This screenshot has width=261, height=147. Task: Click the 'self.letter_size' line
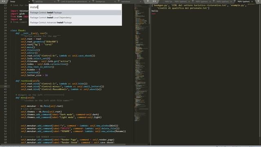click(34, 75)
